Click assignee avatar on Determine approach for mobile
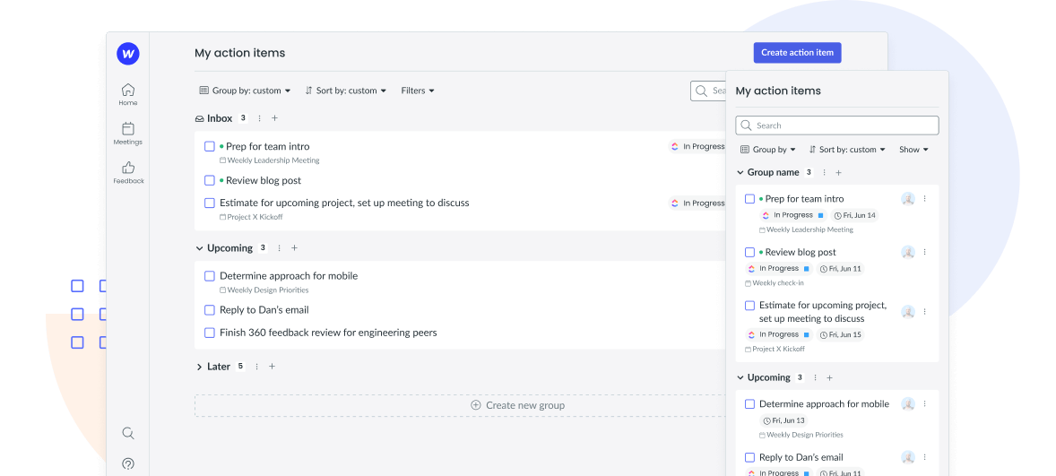 908,404
